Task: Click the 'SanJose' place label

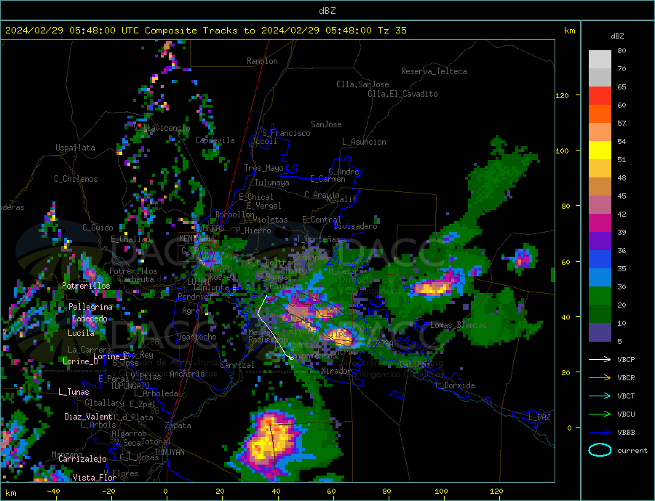Action: [x=326, y=124]
